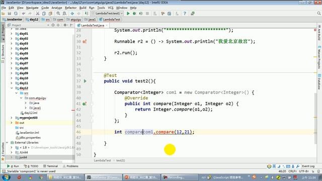Expand the myproject03 folder

(12, 118)
